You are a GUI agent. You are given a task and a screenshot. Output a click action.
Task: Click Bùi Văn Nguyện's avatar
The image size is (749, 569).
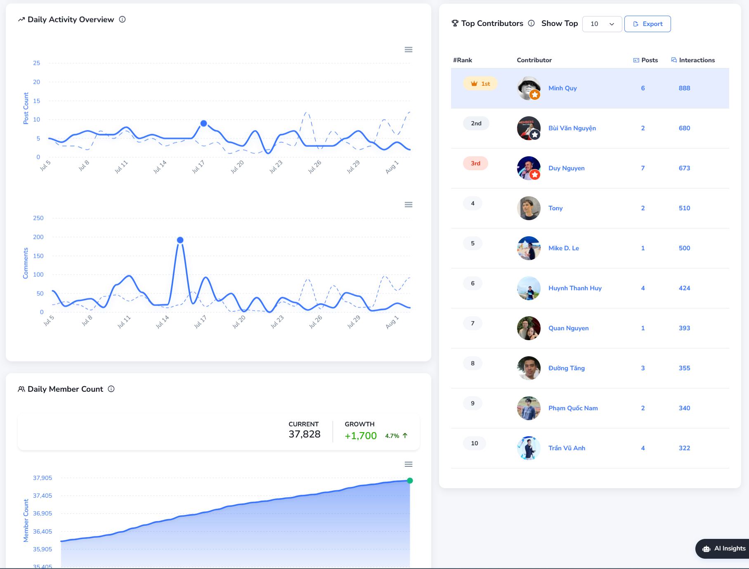[529, 128]
